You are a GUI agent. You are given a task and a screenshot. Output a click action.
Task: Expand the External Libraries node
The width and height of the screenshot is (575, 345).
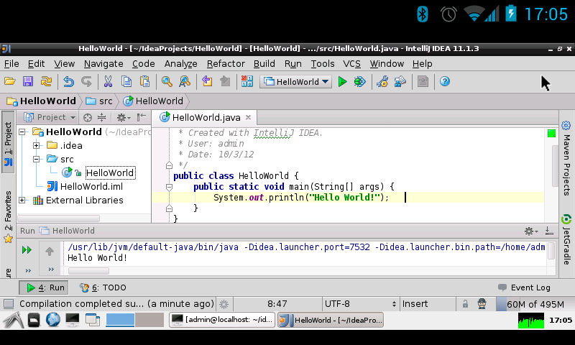(x=22, y=201)
